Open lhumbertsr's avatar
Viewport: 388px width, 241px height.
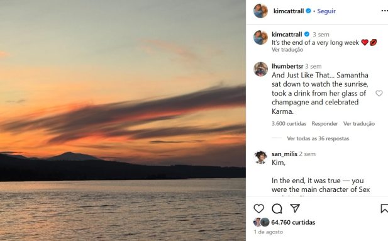tap(260, 69)
